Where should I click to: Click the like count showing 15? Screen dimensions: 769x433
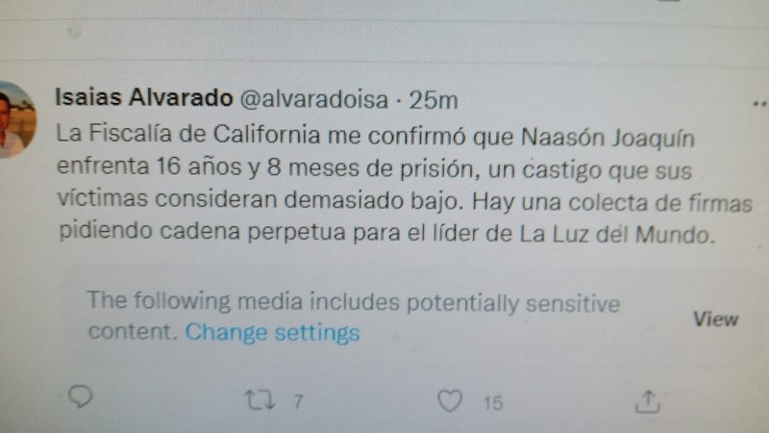[x=493, y=403]
